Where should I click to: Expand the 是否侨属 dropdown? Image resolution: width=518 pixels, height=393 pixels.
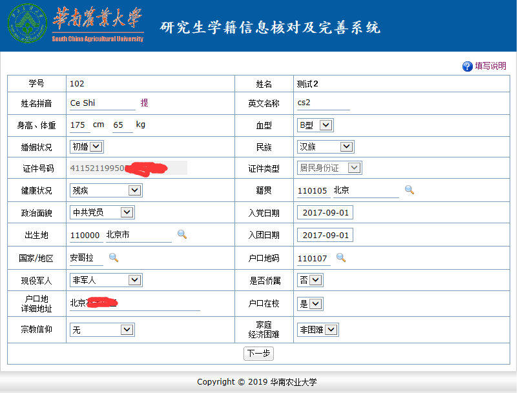[310, 280]
